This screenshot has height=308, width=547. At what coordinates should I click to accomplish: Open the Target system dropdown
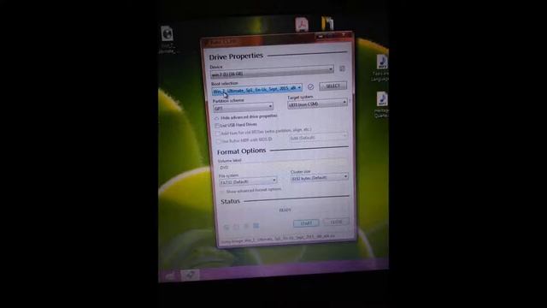coord(317,104)
